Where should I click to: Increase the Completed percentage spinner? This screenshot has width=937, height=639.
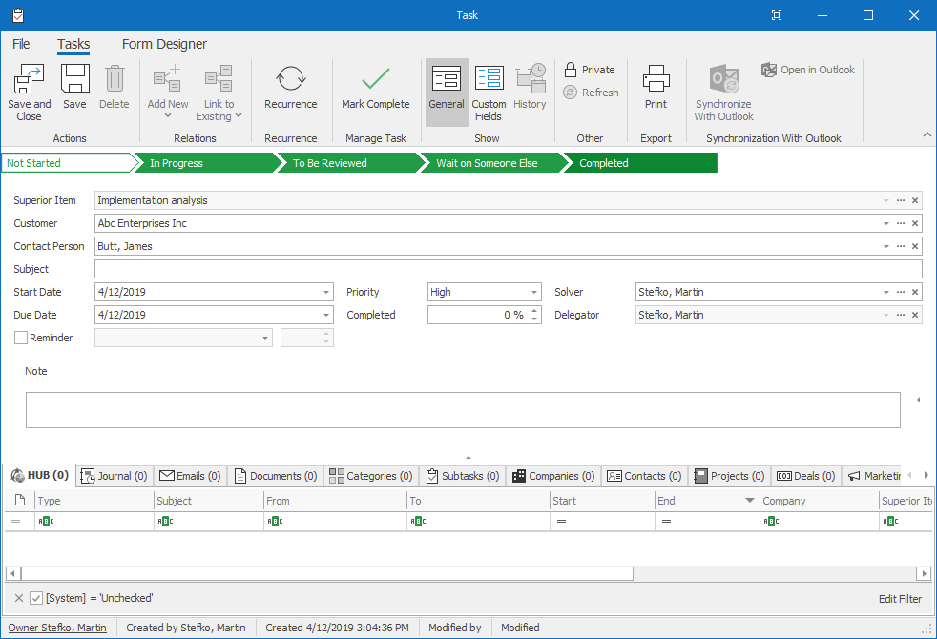click(x=533, y=311)
